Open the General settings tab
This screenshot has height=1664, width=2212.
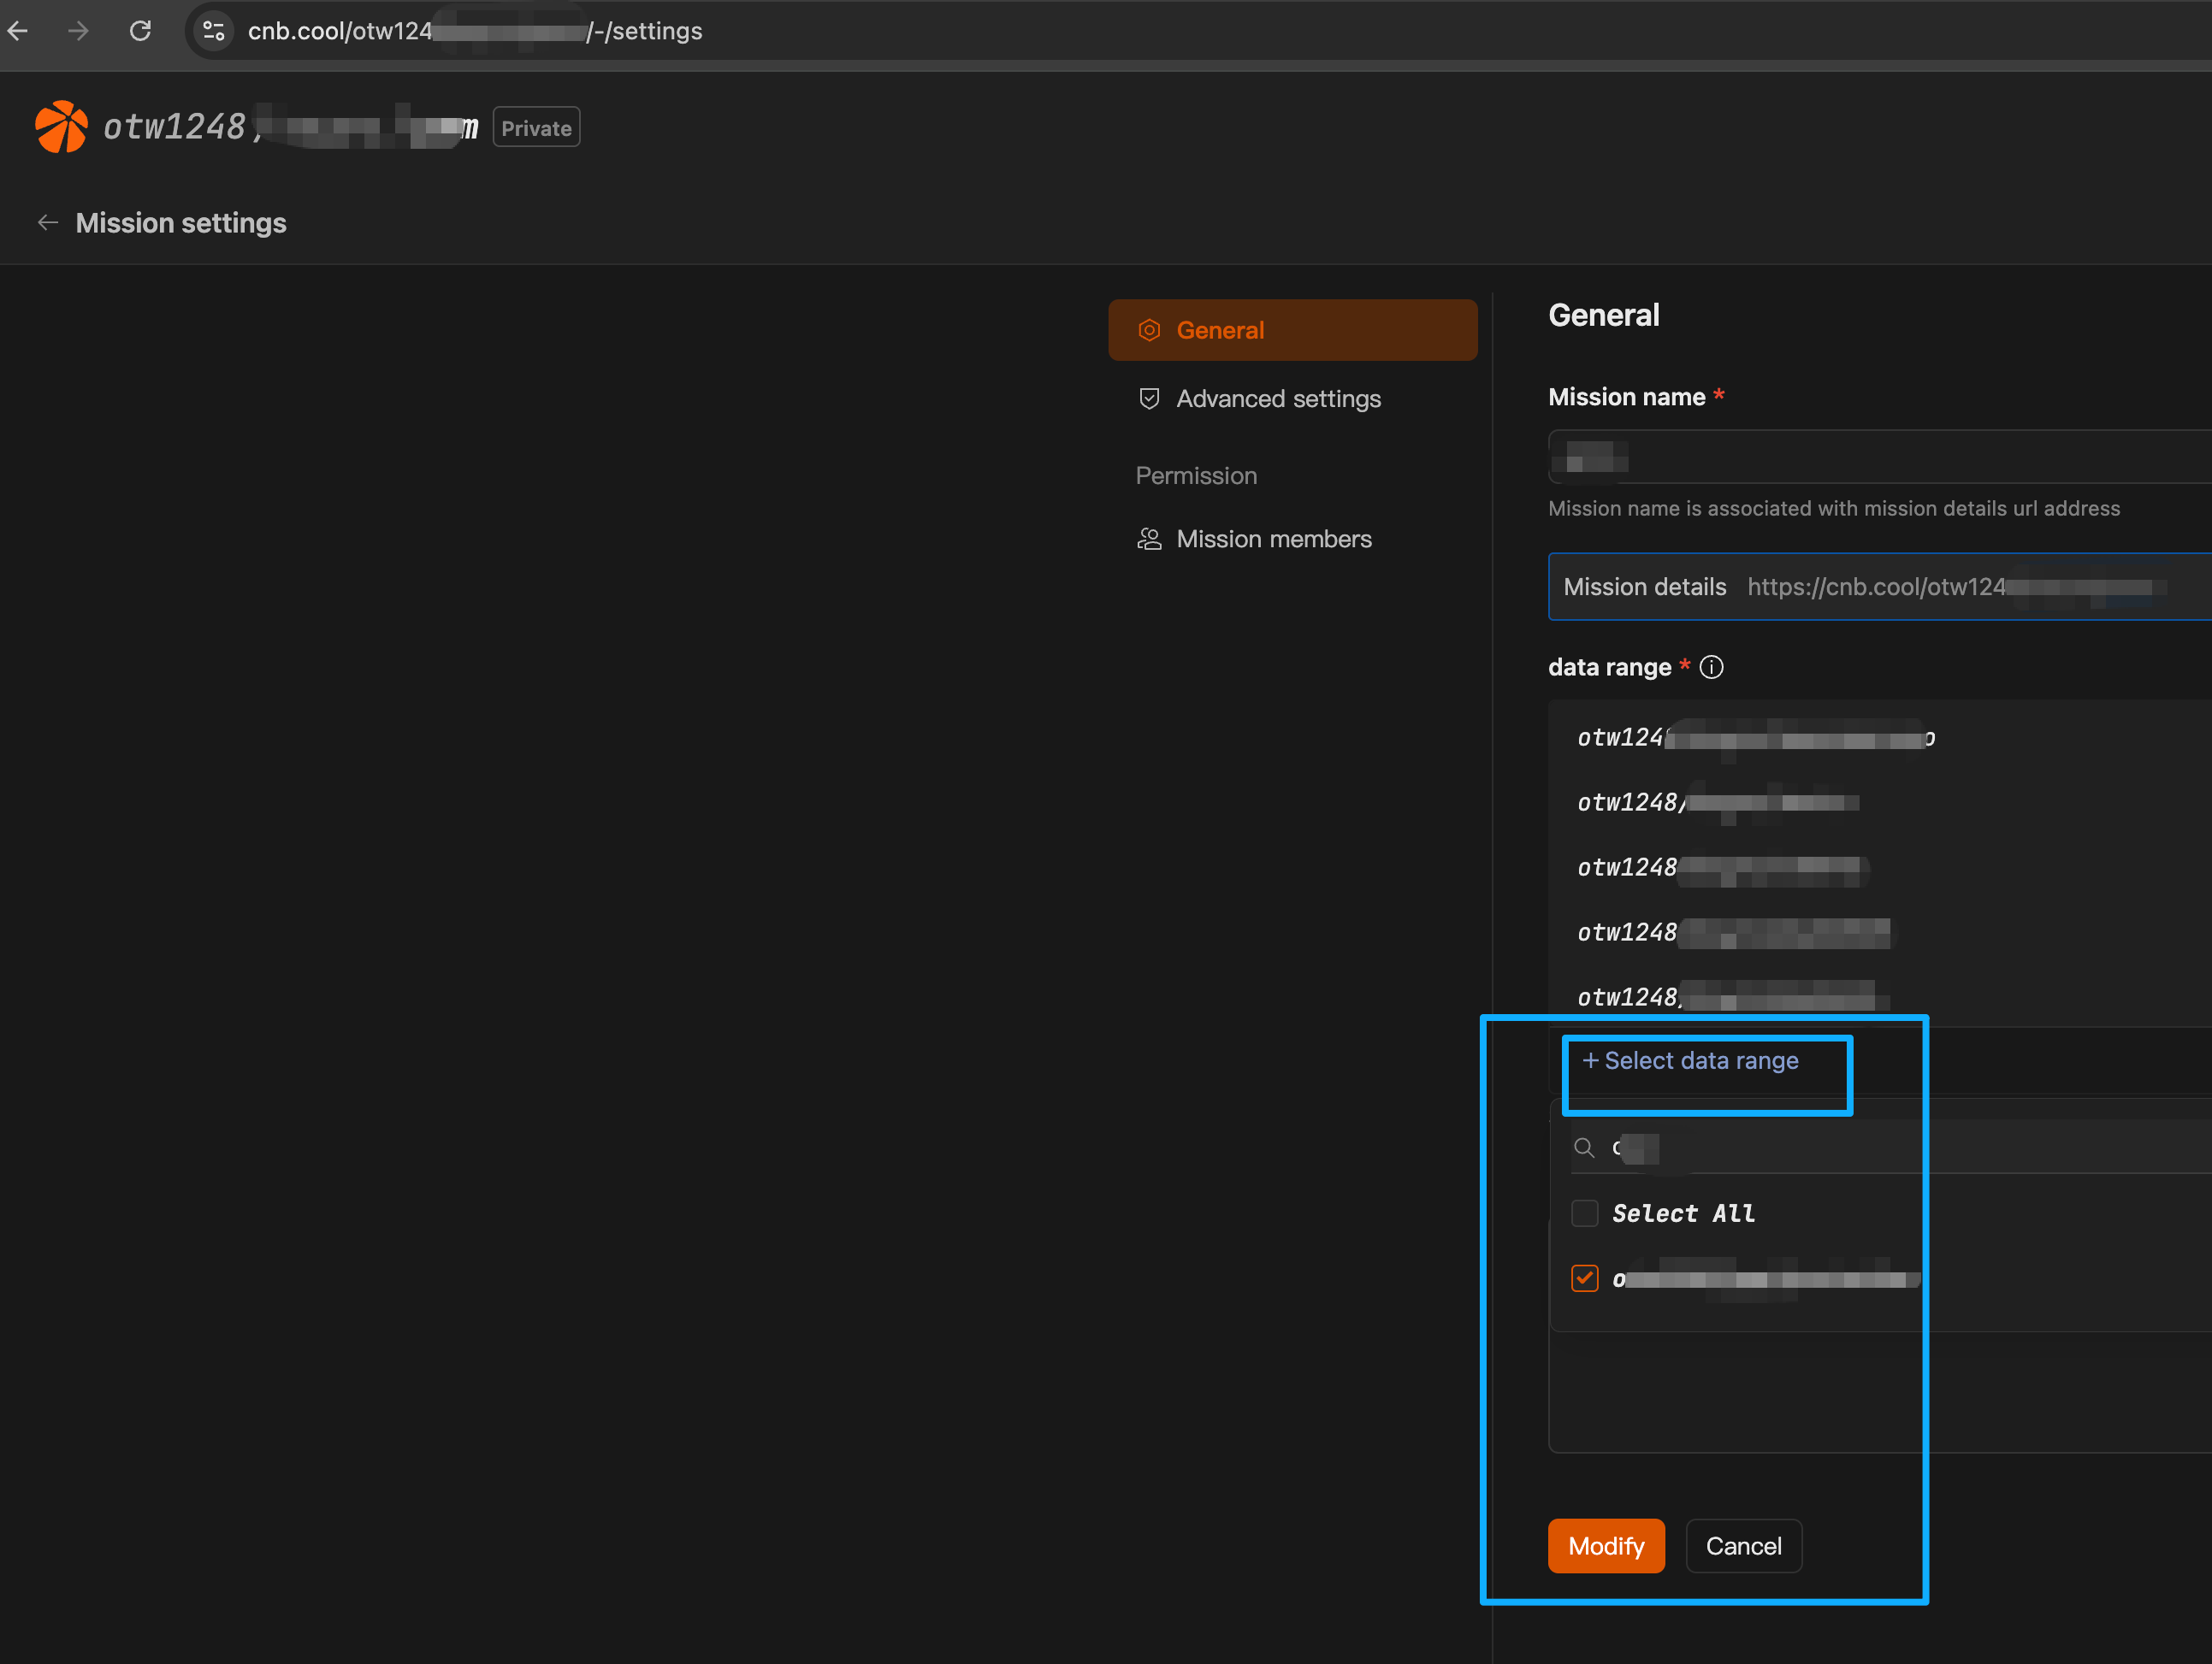tap(1292, 330)
